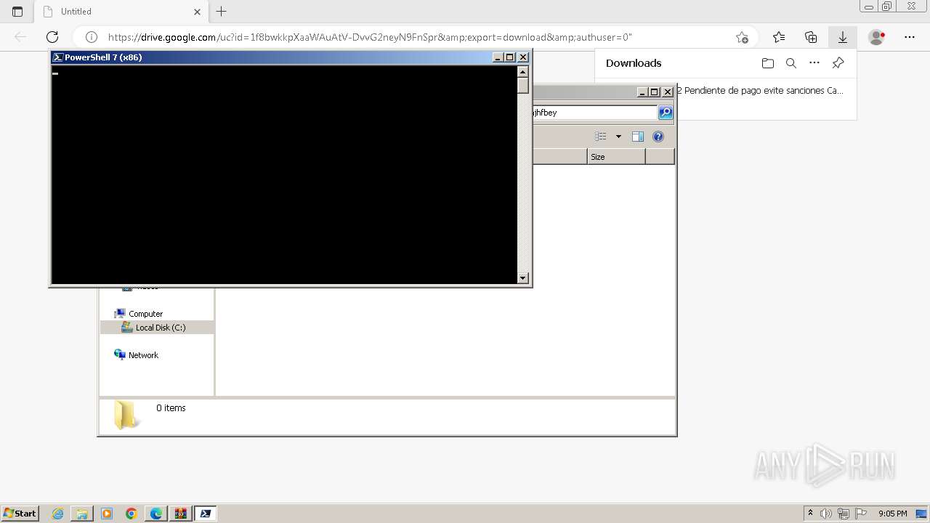Close the Untitled tab
Screen dimensions: 930x523
pos(197,12)
